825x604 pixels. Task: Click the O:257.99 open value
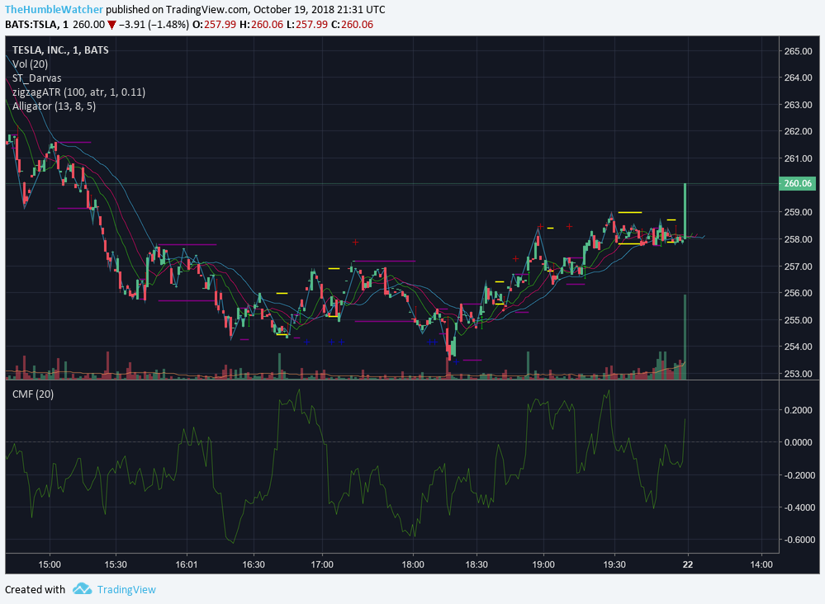tap(214, 25)
